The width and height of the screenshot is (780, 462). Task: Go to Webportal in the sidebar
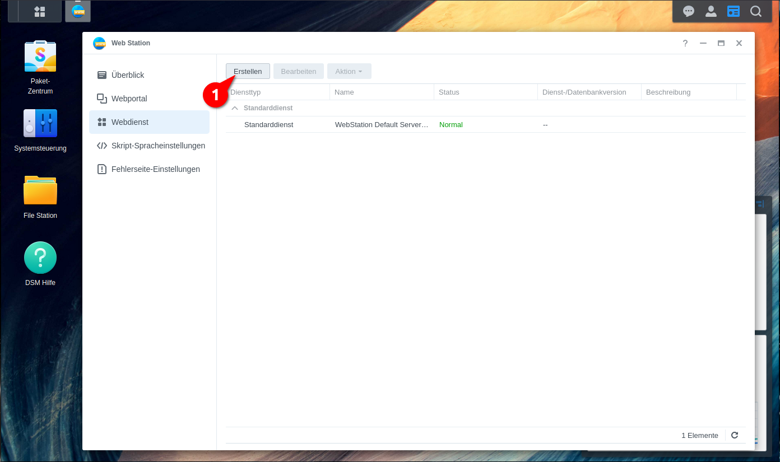(x=129, y=99)
